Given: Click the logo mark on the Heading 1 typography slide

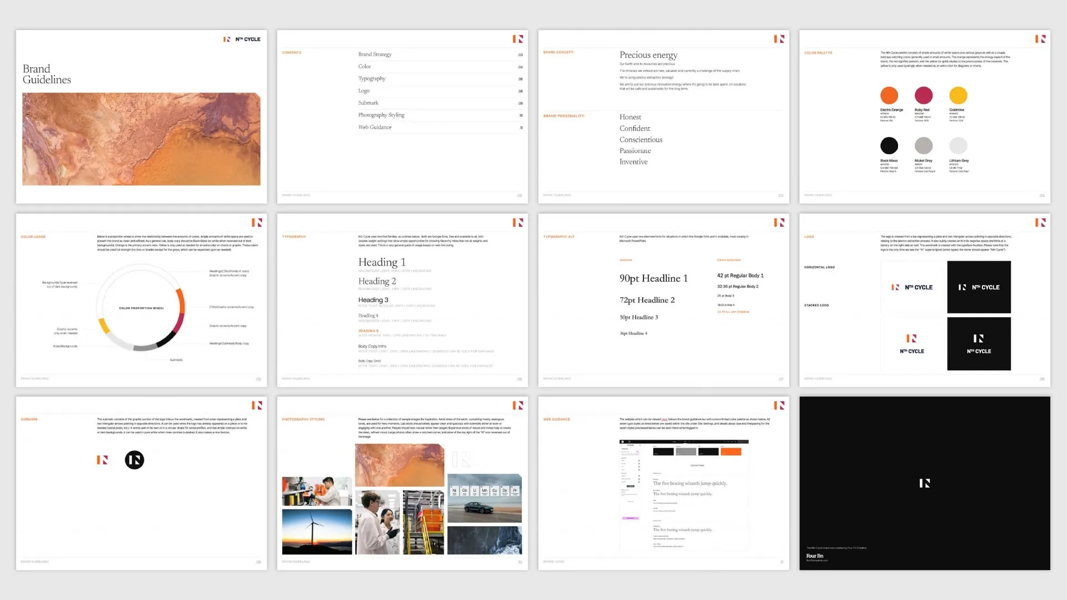Looking at the screenshot, I should (x=517, y=222).
